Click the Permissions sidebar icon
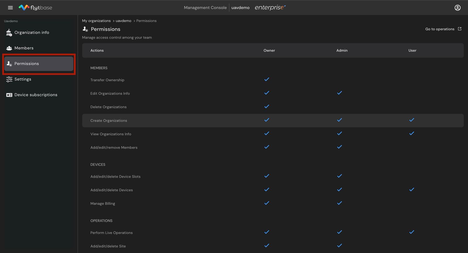Image resolution: width=468 pixels, height=253 pixels. pyautogui.click(x=9, y=64)
